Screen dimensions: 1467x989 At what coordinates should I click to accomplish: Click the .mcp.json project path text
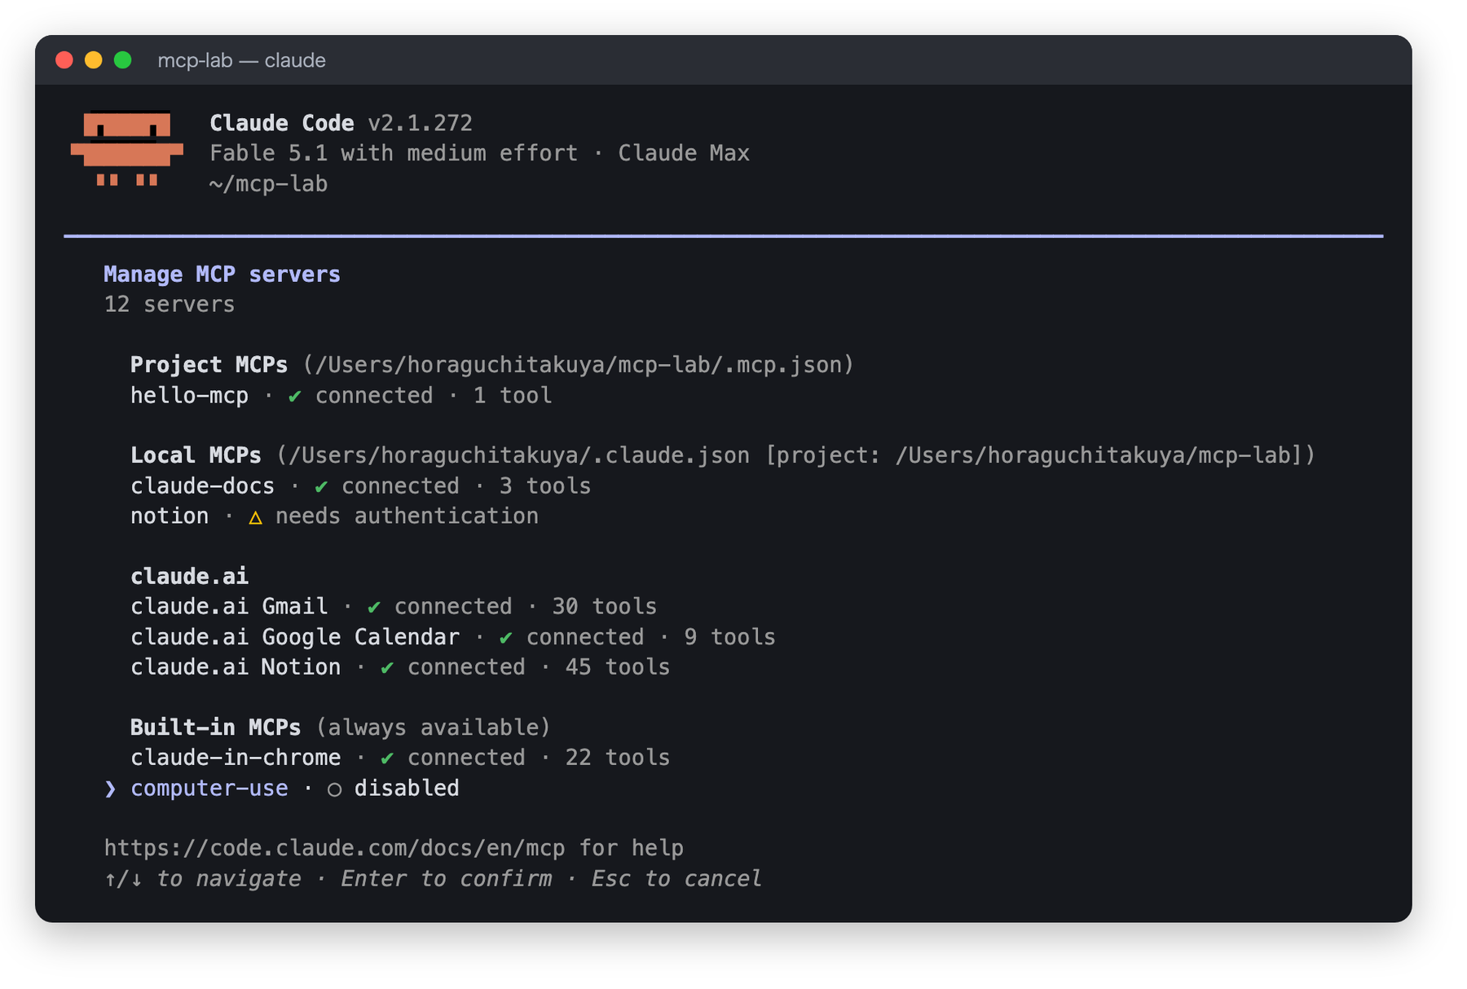click(x=578, y=365)
